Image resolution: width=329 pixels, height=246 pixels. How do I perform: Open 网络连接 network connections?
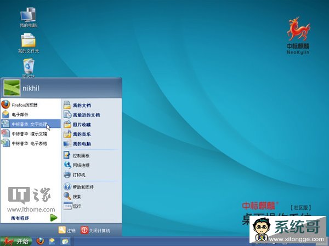[x=76, y=165]
